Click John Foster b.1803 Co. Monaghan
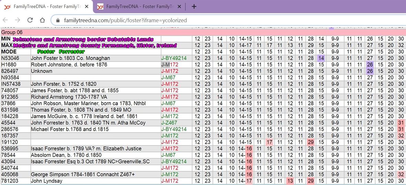The height and width of the screenshot is (185, 406). (x=71, y=58)
